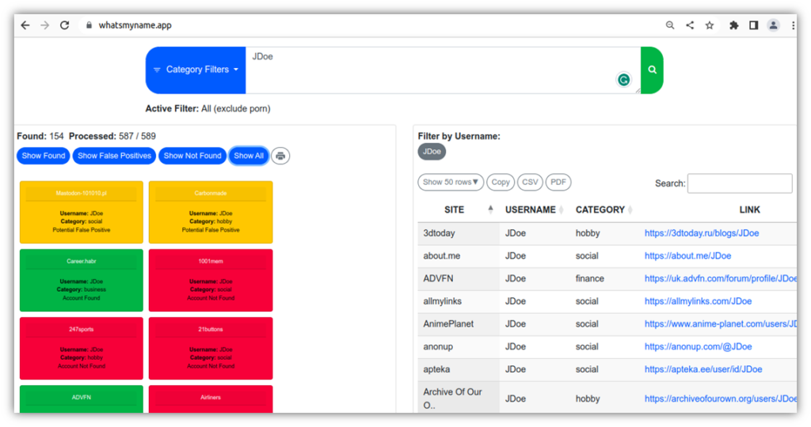Export table using CSV button
Screen dimensions: 811x427
coord(530,182)
